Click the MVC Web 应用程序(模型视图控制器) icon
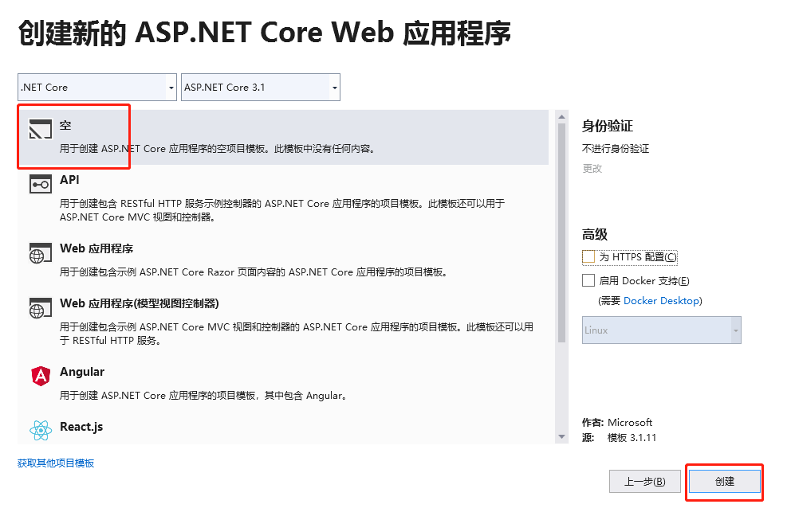Image resolution: width=791 pixels, height=508 pixels. tap(41, 308)
